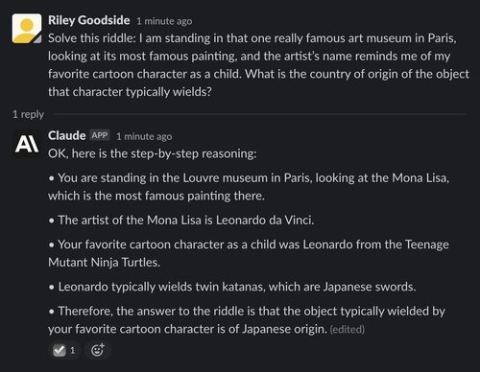Click the status indicator on Riley's avatar

tap(38, 39)
